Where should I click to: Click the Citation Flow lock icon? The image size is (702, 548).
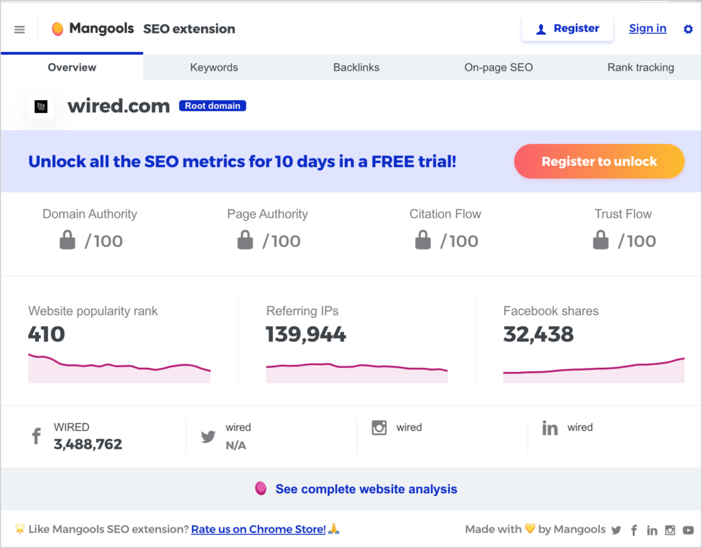tap(422, 240)
